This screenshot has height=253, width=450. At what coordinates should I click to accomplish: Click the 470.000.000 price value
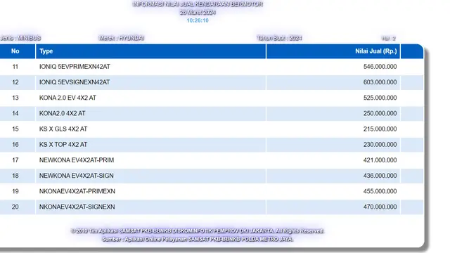tap(380, 207)
